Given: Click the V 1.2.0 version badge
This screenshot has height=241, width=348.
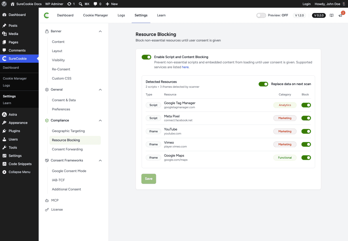Looking at the screenshot, I should (x=299, y=15).
